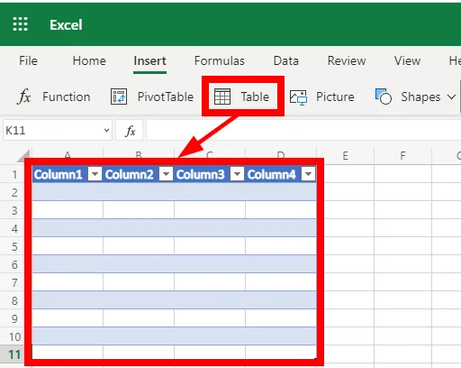Select the column E header
This screenshot has width=461, height=368.
(345, 155)
